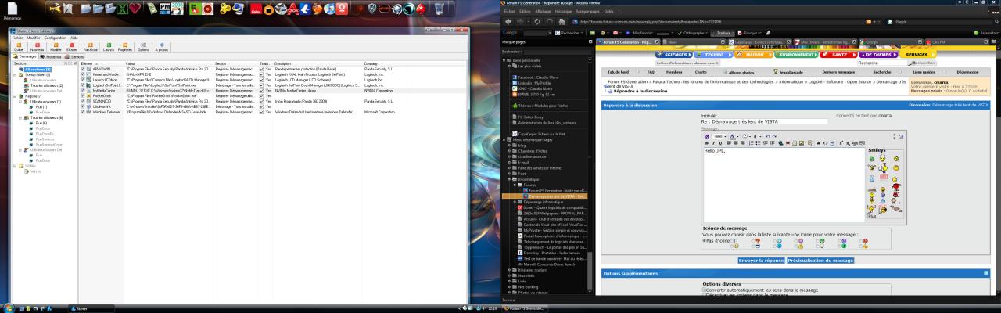This screenshot has height=313, width=1001.
Task: Click the Traduire button in Google toolbar
Action: 723,33
